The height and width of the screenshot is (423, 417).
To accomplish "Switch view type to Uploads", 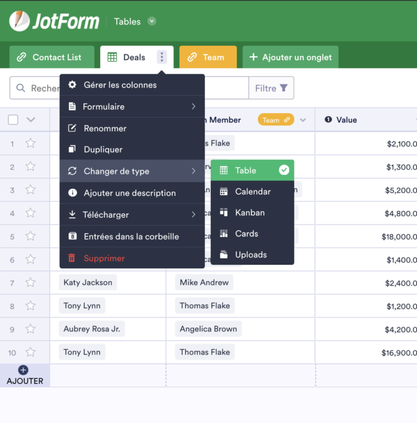I will tap(252, 255).
